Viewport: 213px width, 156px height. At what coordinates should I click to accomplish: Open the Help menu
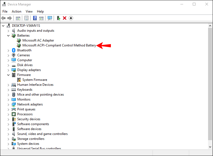40,11
